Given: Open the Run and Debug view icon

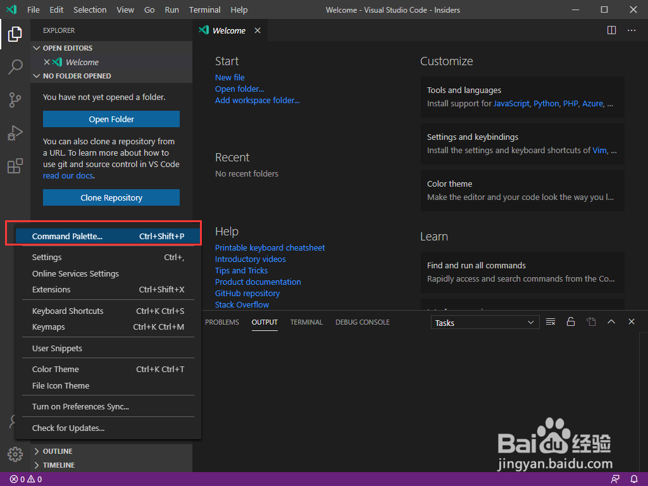Looking at the screenshot, I should (x=15, y=133).
